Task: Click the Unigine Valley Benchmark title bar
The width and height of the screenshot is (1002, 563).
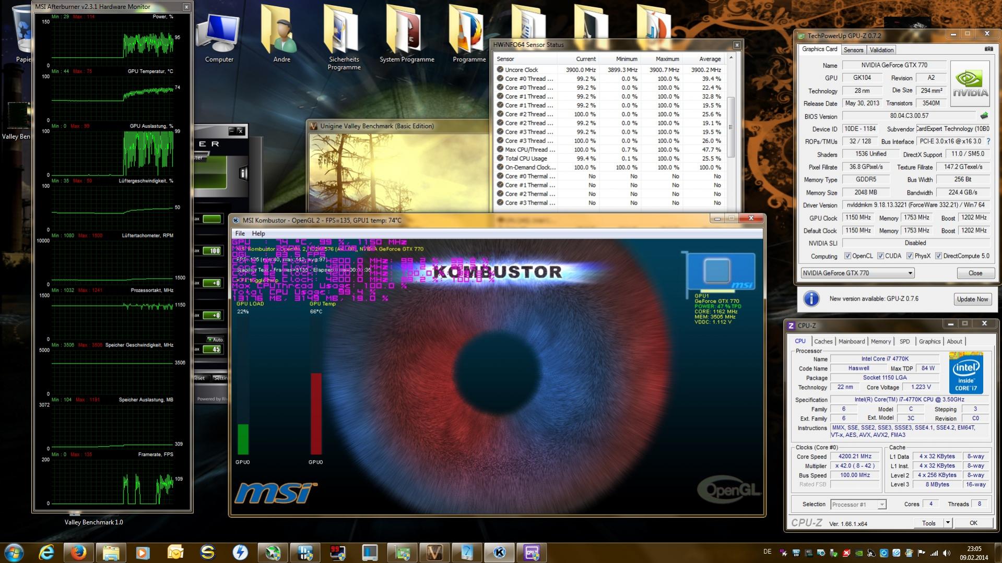Action: coord(398,126)
